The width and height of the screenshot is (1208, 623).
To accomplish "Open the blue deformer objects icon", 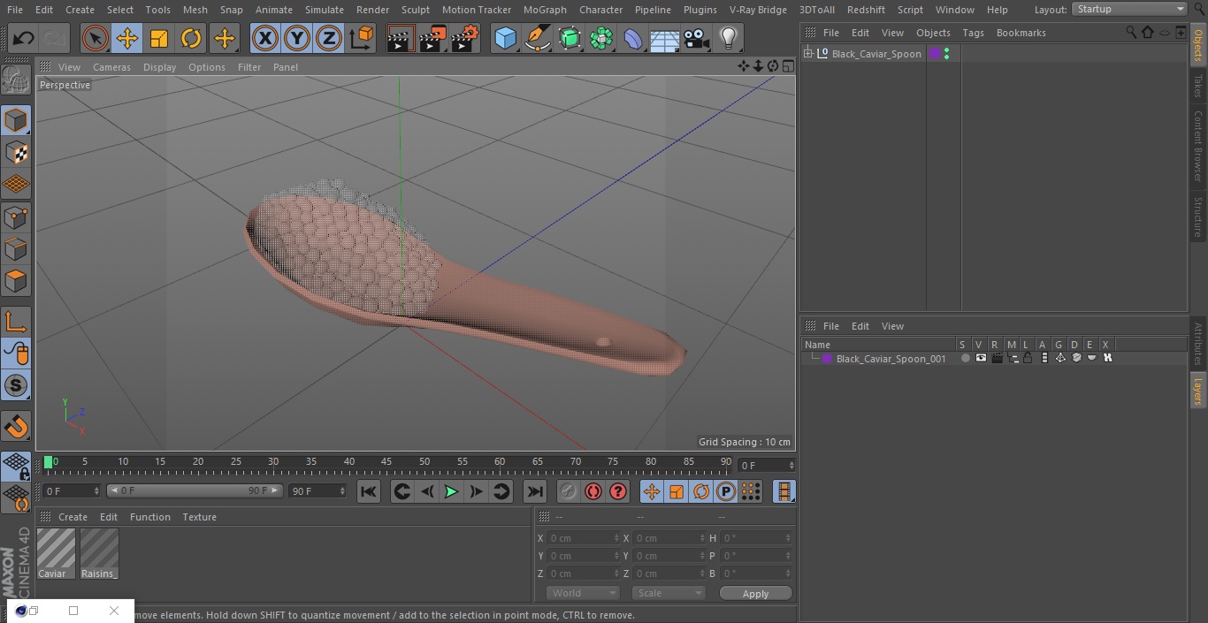I will coord(633,39).
